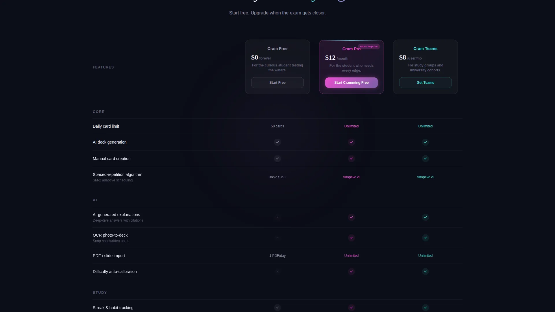This screenshot has height=312, width=555.
Task: Click 'For the curious student' description
Action: pos(277,68)
